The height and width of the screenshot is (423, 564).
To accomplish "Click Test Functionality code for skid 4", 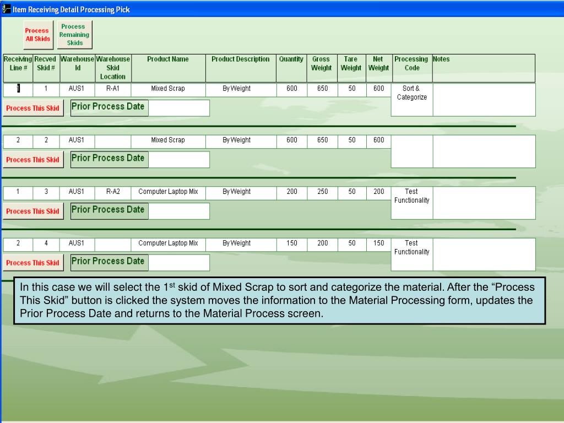I will coord(412,254).
